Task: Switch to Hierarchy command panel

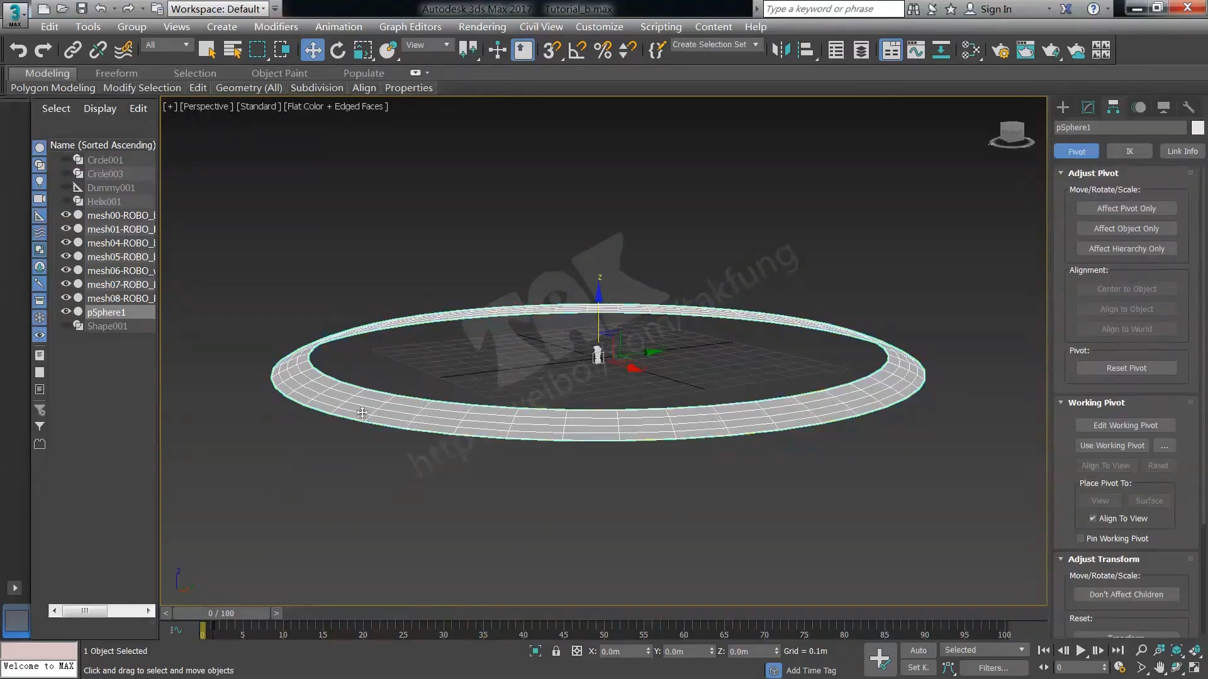Action: pos(1113,108)
